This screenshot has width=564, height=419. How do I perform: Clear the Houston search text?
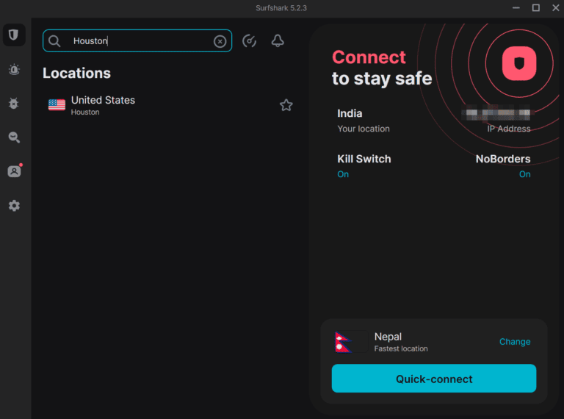tap(220, 41)
